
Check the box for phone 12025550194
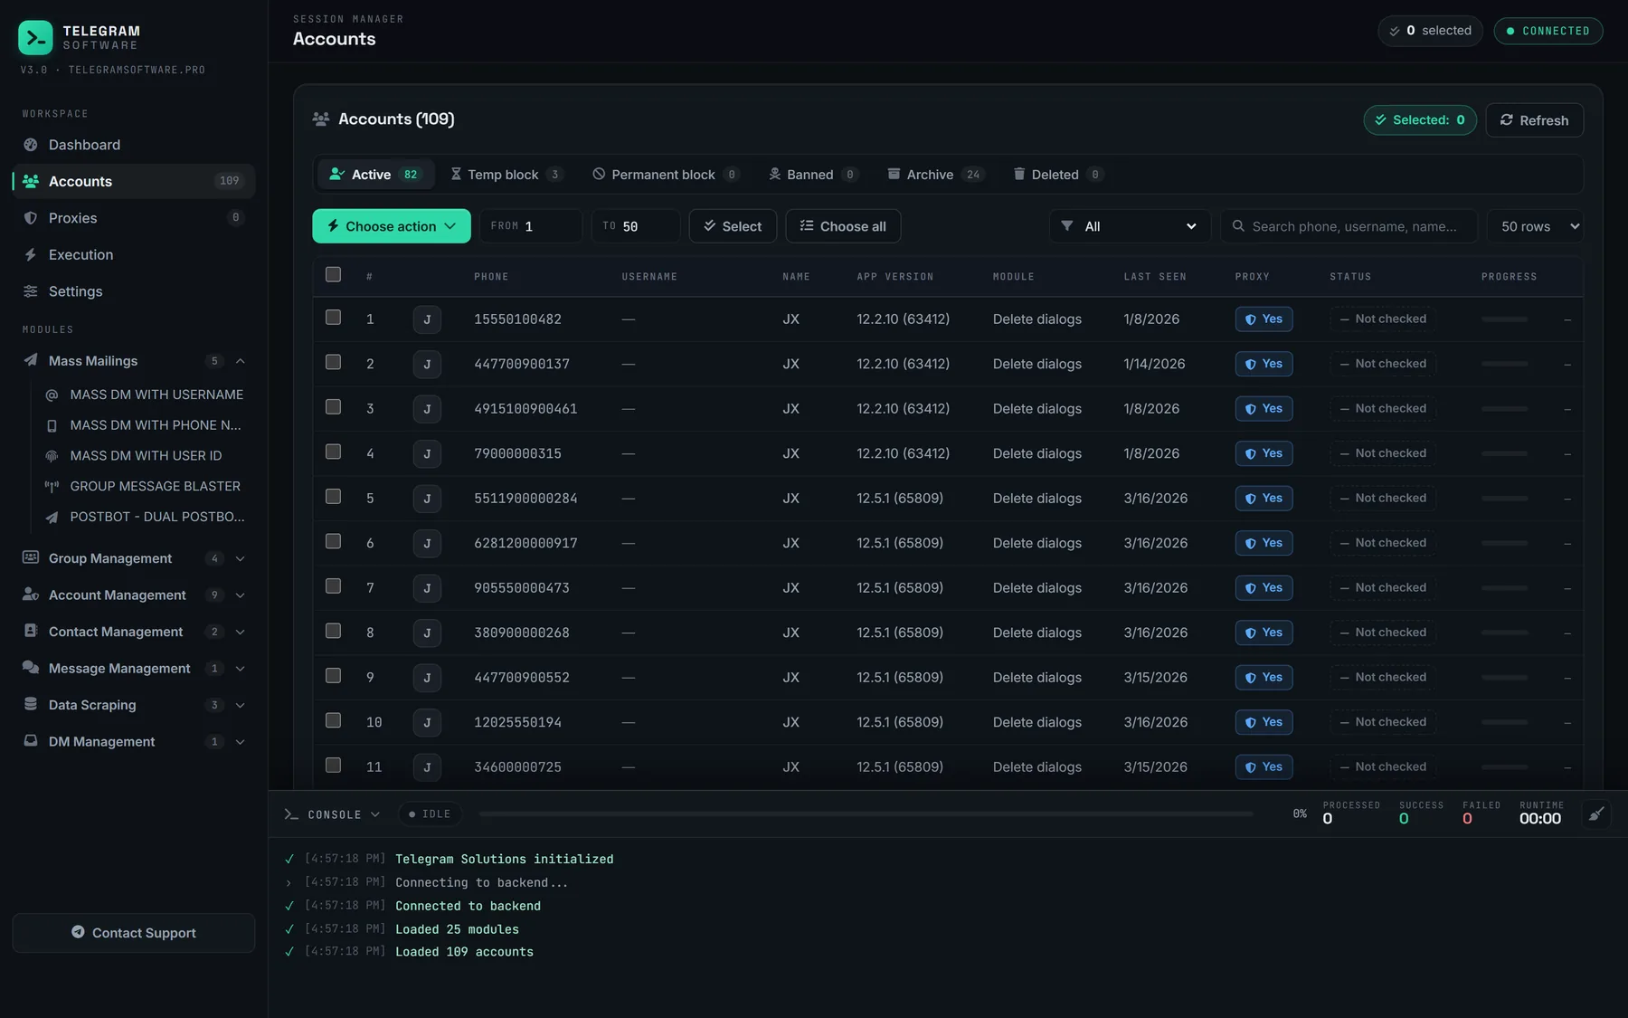coord(333,721)
